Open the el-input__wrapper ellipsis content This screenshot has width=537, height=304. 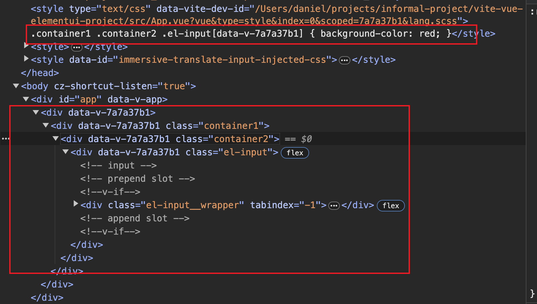(334, 206)
